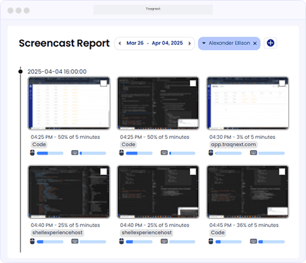Viewport: 306px width, 263px height.
Task: Click mouse icon under second shellexperiencehost capture
Action: pos(121,241)
